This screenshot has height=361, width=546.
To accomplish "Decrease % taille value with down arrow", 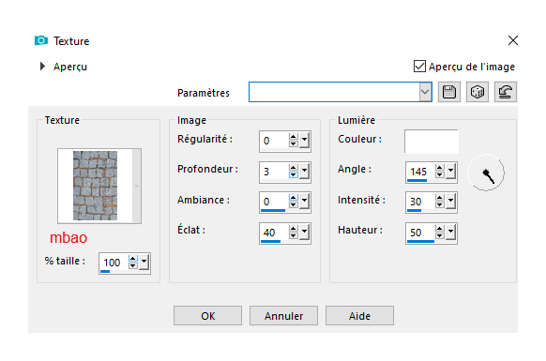I will [x=132, y=265].
